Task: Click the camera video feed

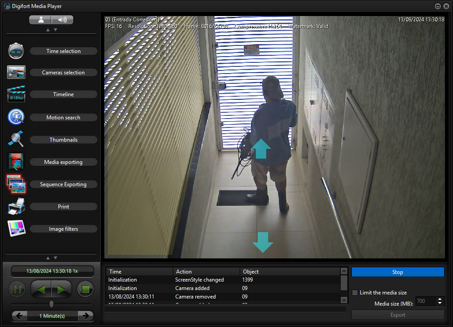Action: [x=275, y=137]
